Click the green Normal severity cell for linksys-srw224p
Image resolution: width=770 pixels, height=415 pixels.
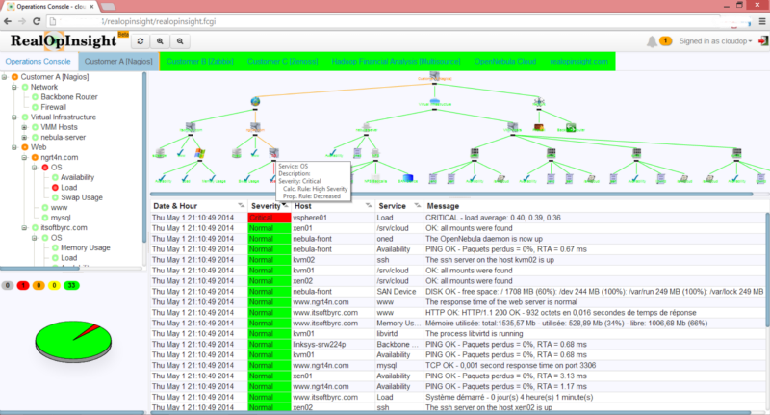pos(269,345)
